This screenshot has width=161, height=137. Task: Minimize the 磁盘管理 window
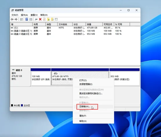[x=121, y=10]
